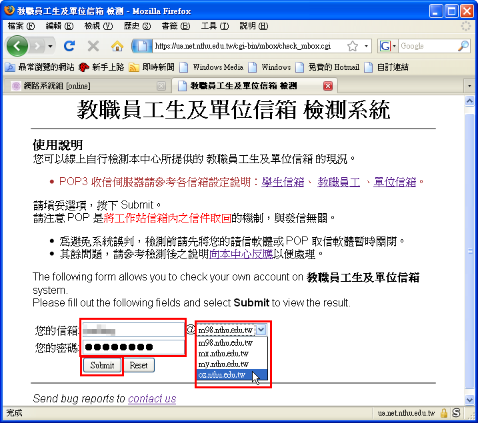Open the contact us link
The height and width of the screenshot is (423, 478).
point(152,398)
